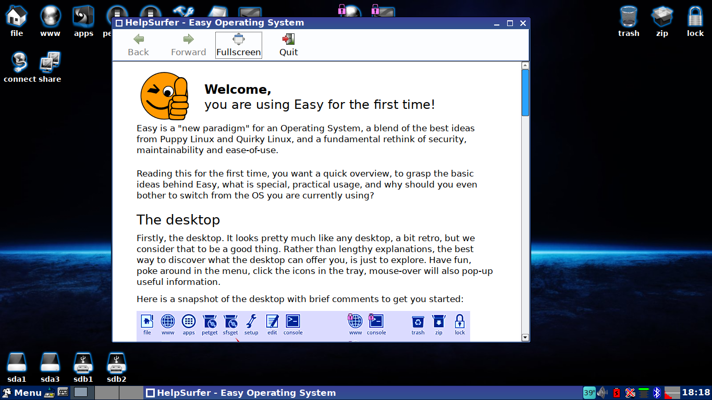The width and height of the screenshot is (712, 400).
Task: Click the 39° temperature tray icon
Action: tap(589, 393)
